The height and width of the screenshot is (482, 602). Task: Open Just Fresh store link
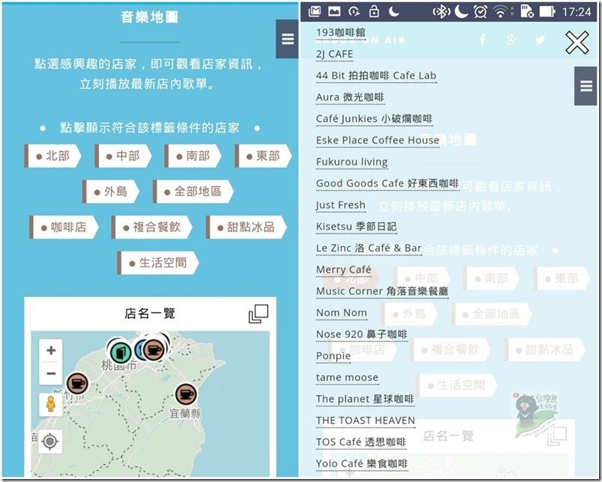(x=341, y=205)
